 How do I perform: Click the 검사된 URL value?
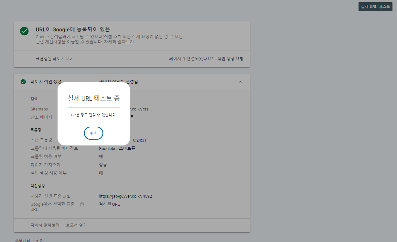pos(109,204)
